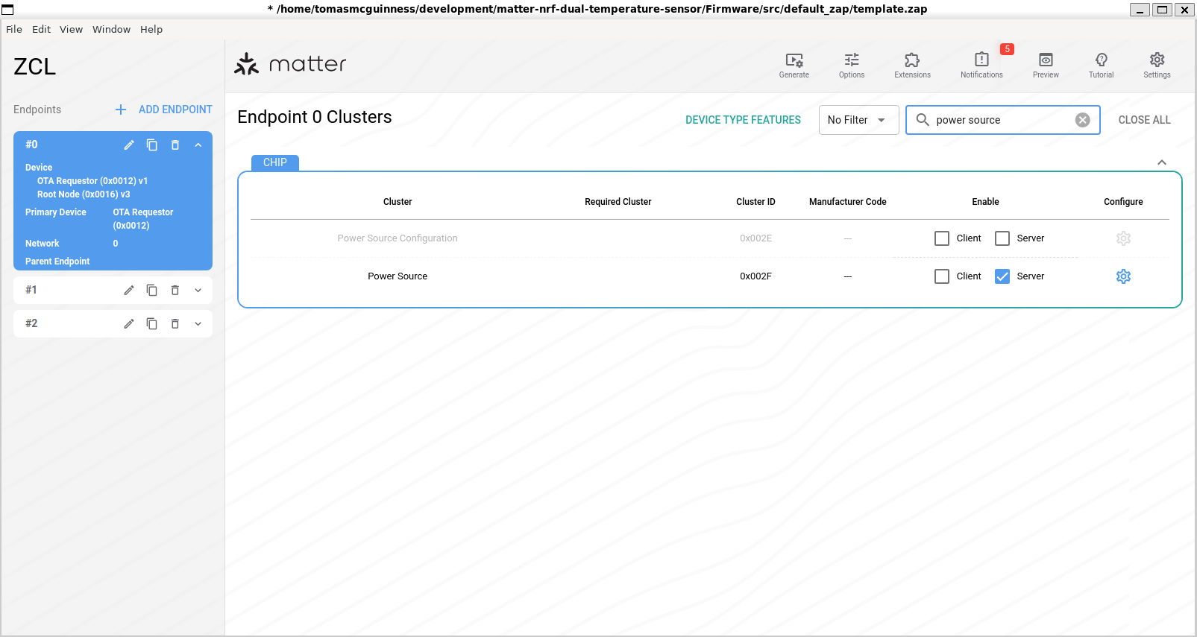Enable Server for Power Source Configuration

(x=1002, y=238)
